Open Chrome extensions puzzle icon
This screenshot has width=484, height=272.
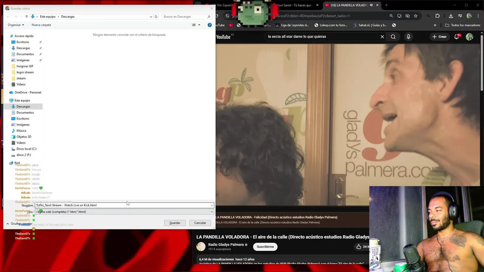[437, 16]
